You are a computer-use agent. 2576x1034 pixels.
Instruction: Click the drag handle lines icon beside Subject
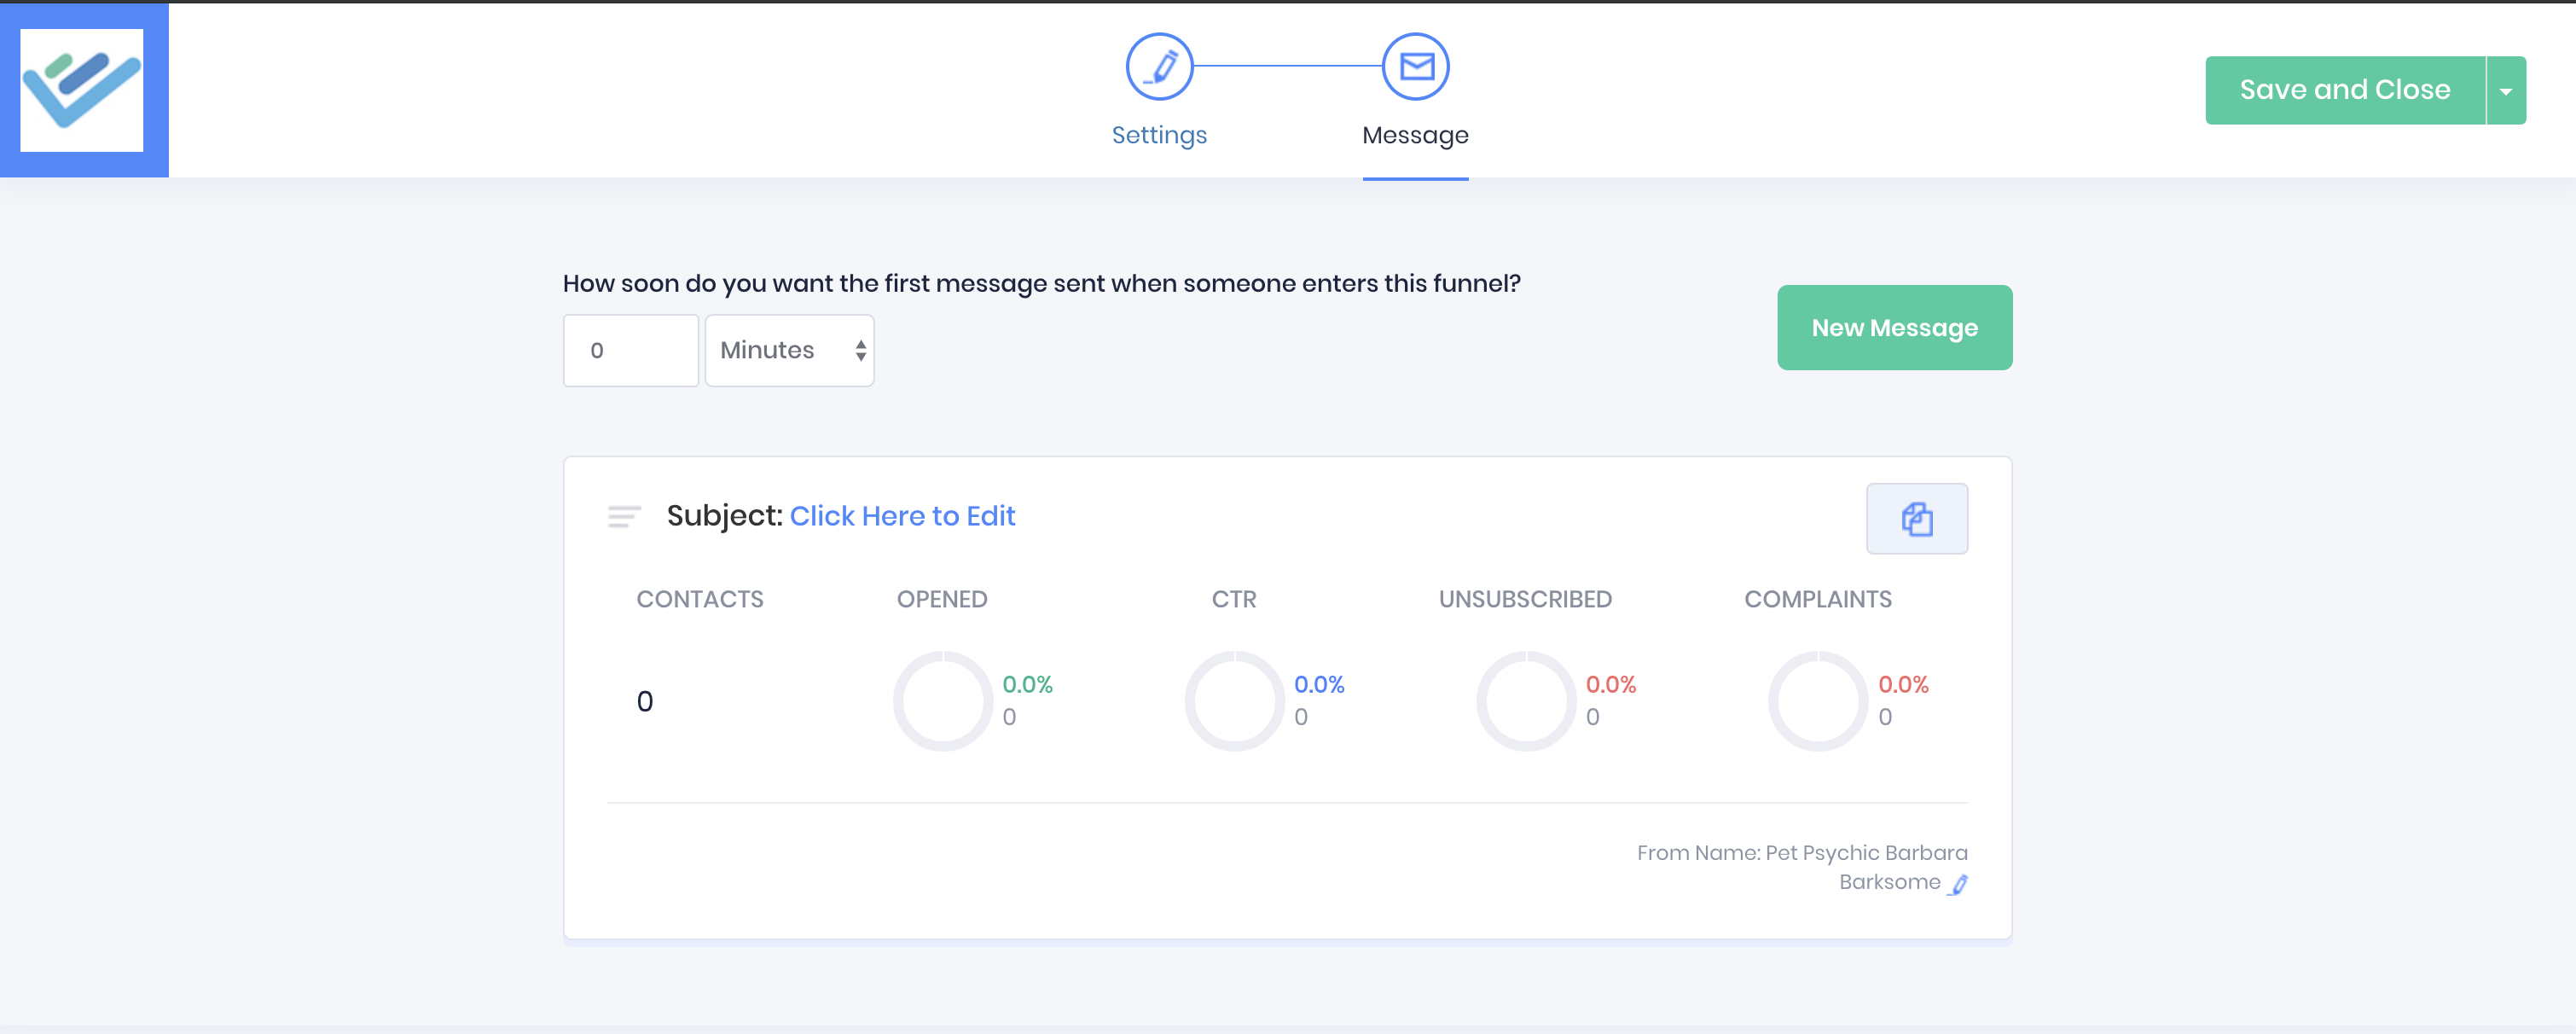pyautogui.click(x=624, y=516)
